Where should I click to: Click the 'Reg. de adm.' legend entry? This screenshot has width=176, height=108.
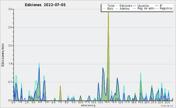146,8
